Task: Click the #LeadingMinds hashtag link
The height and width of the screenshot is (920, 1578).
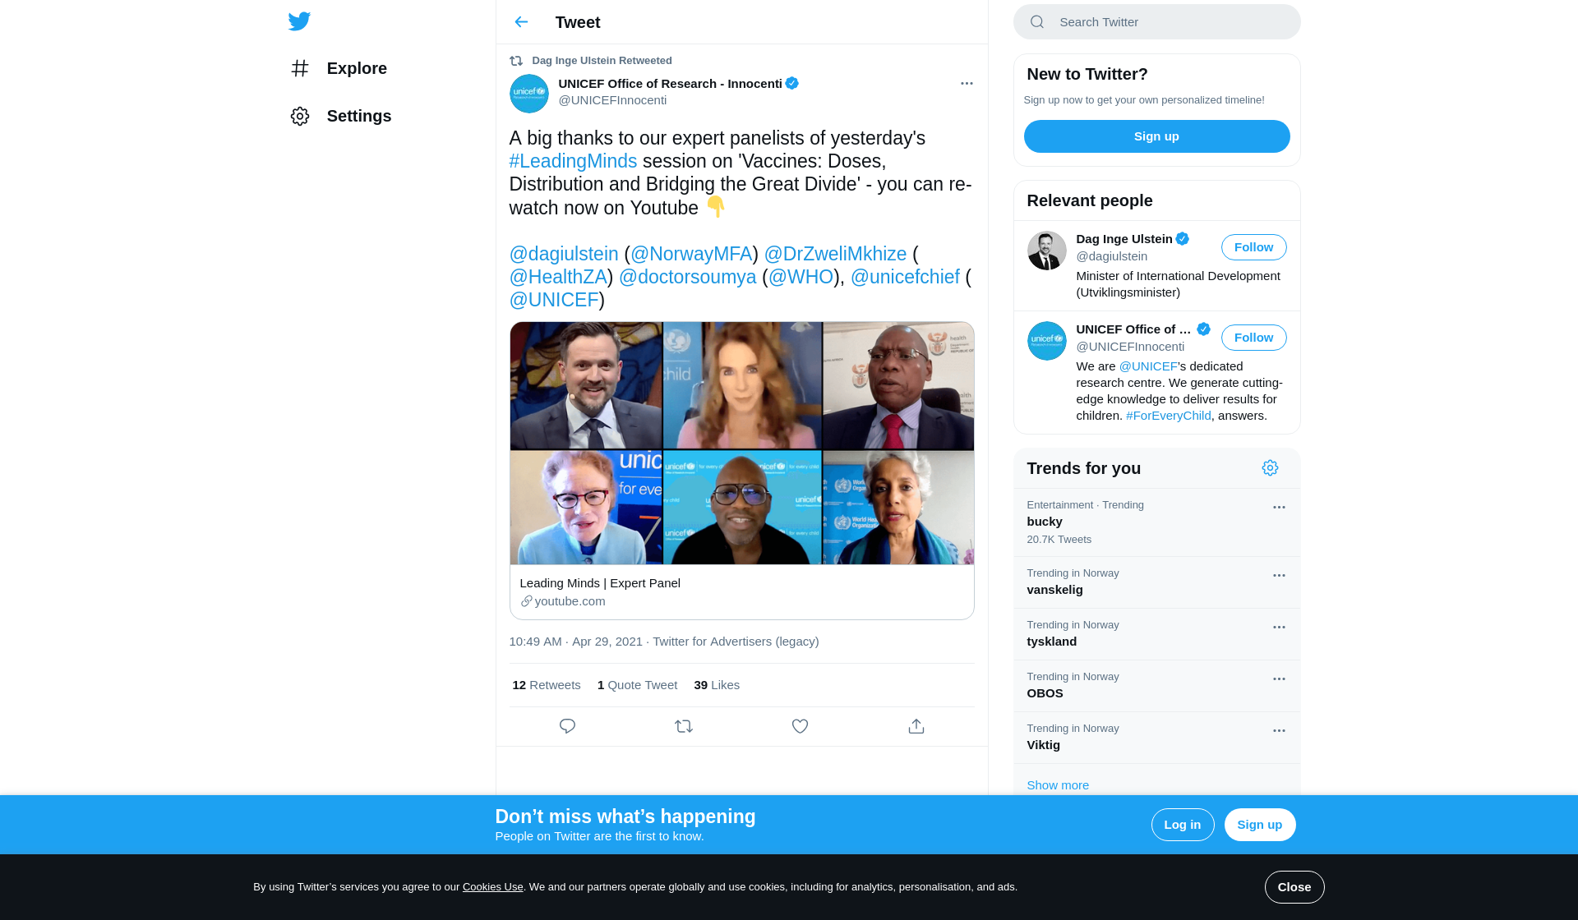Action: pyautogui.click(x=573, y=161)
